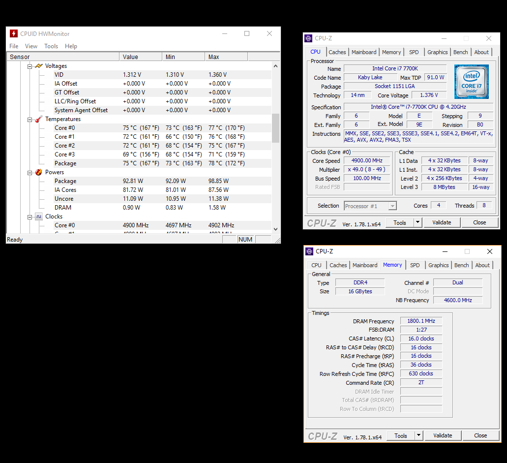This screenshot has height=463, width=507.
Task: Collapse the Temperatures tree node
Action: click(30, 120)
